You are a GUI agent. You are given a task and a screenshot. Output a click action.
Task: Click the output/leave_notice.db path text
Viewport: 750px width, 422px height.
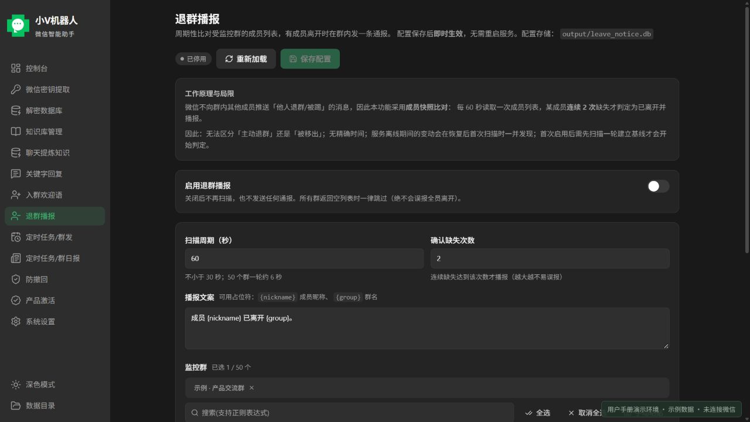click(x=606, y=34)
